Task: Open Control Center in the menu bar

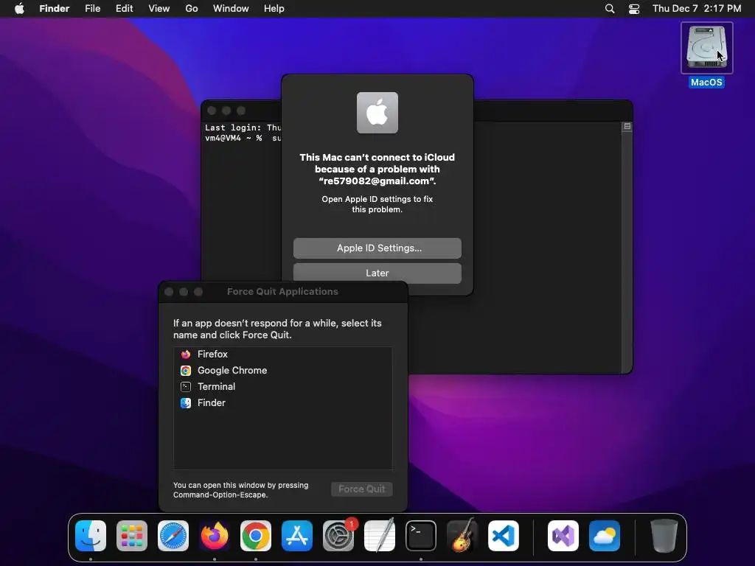Action: tap(634, 9)
